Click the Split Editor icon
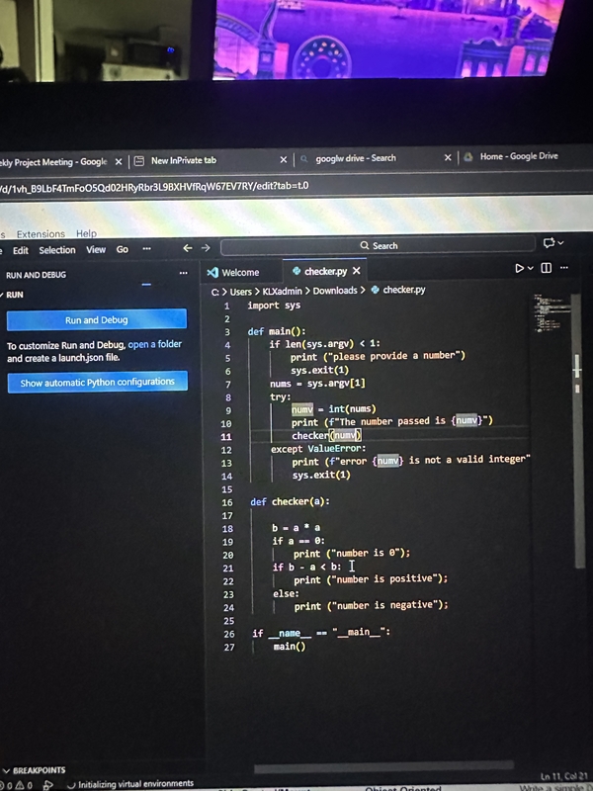 pyautogui.click(x=547, y=268)
